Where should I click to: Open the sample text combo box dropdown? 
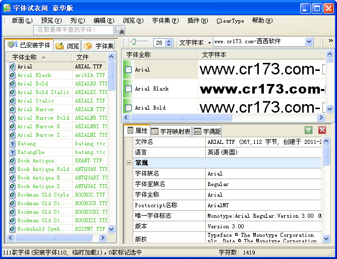coord(309,42)
